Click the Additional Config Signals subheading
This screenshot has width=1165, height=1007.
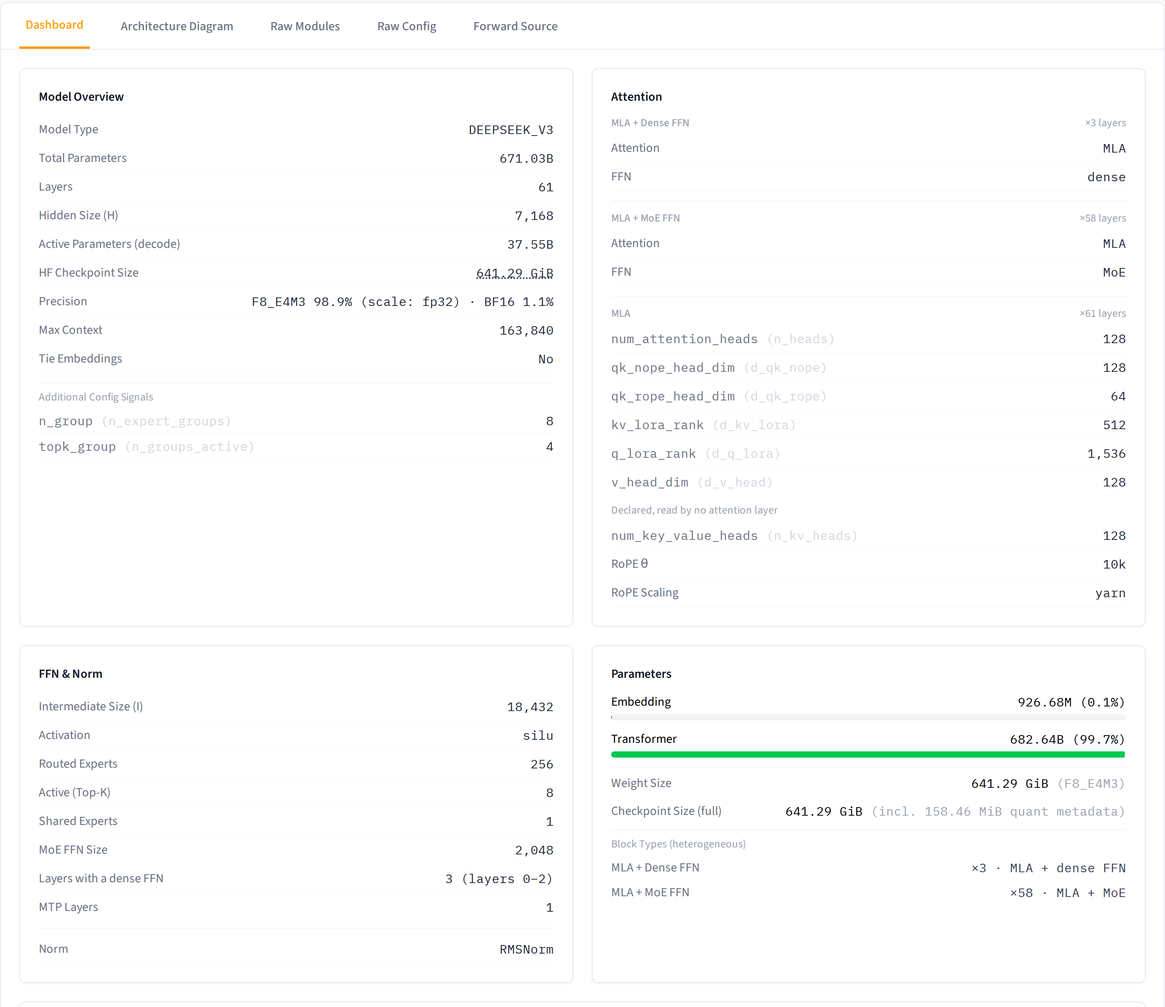point(96,397)
